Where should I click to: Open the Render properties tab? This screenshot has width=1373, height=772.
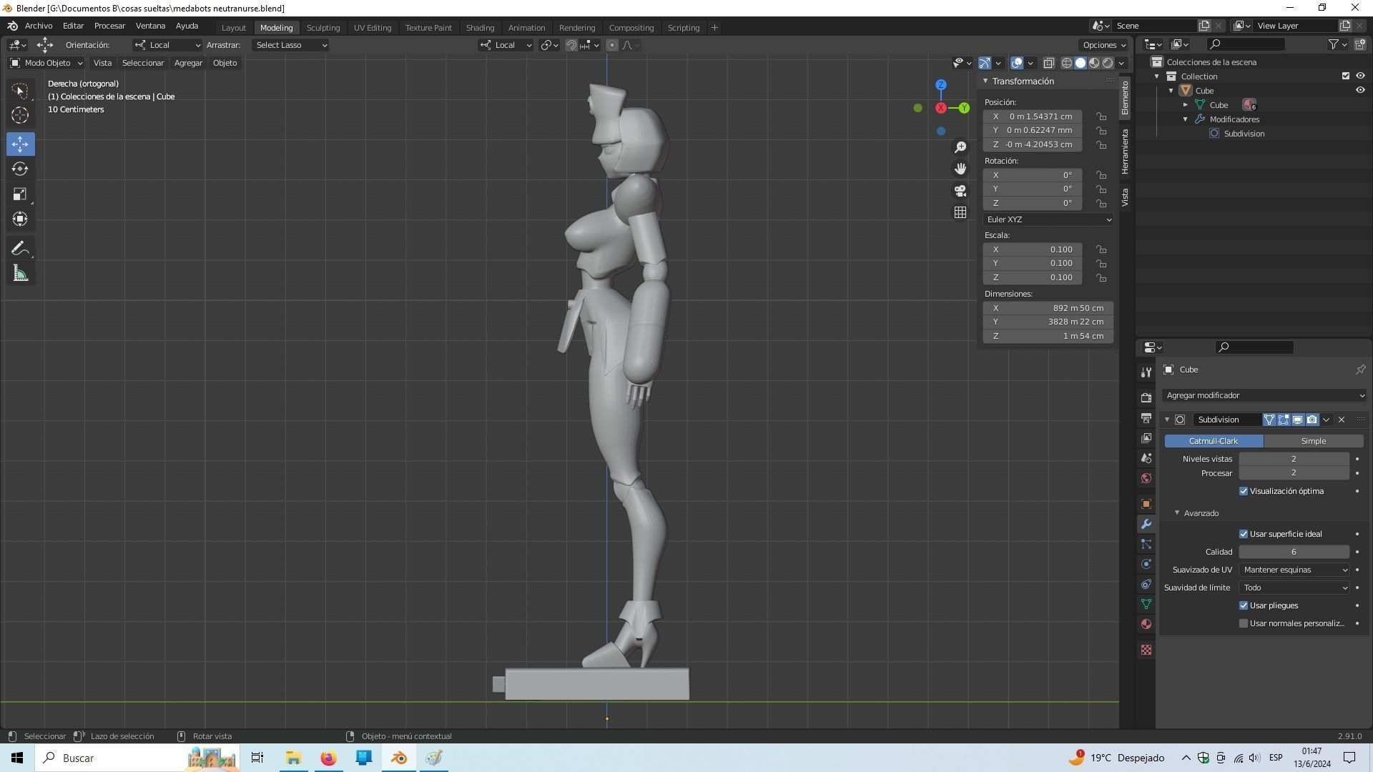(1146, 397)
